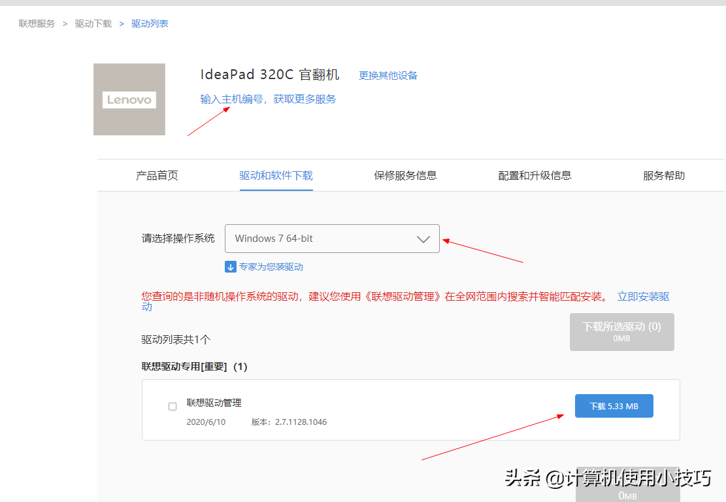This screenshot has width=726, height=502.
Task: View the 配置和升级信息 tab
Action: 535,175
